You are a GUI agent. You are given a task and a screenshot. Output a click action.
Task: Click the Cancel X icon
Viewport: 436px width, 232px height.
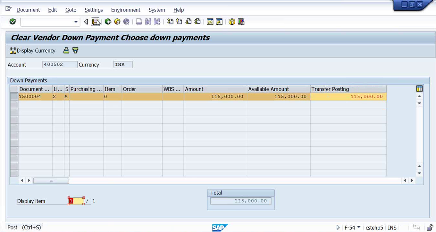click(126, 22)
